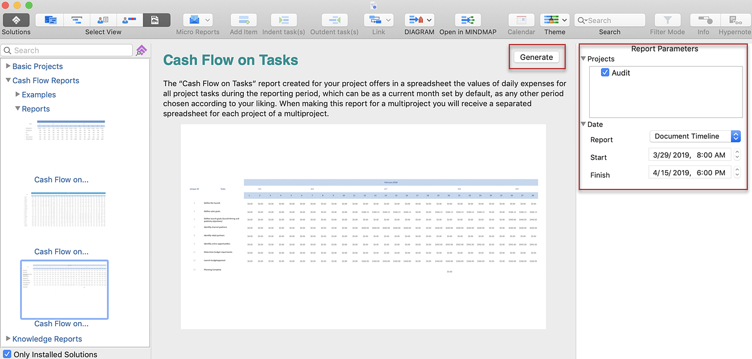The height and width of the screenshot is (359, 752).
Task: Click the Start date stepper control
Action: click(x=737, y=155)
